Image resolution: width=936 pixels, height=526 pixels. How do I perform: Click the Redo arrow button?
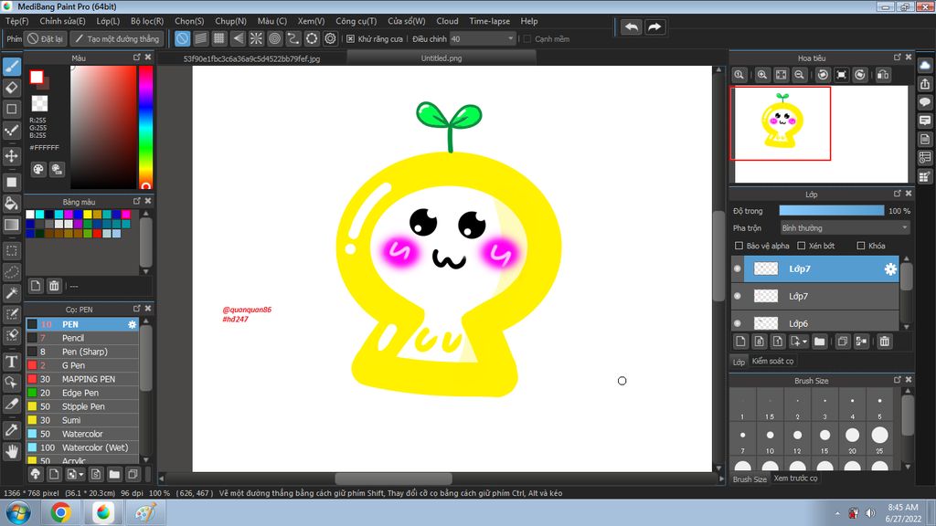click(x=654, y=26)
